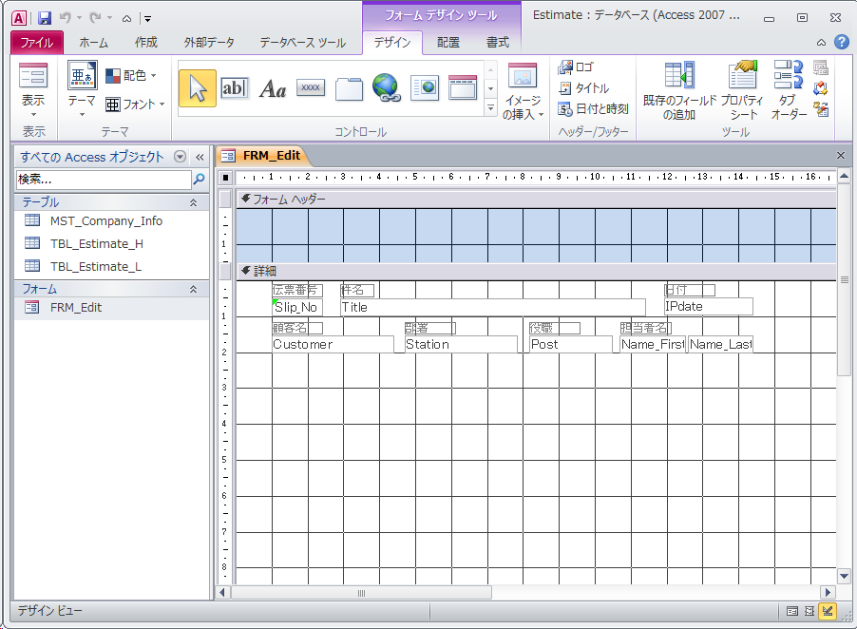Switch to the 作成 ribbon tab
The width and height of the screenshot is (857, 629).
(146, 42)
